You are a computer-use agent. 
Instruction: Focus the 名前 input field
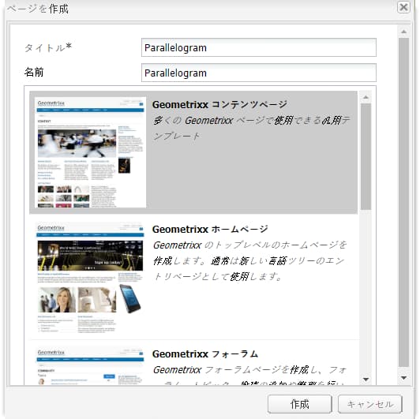click(x=259, y=73)
